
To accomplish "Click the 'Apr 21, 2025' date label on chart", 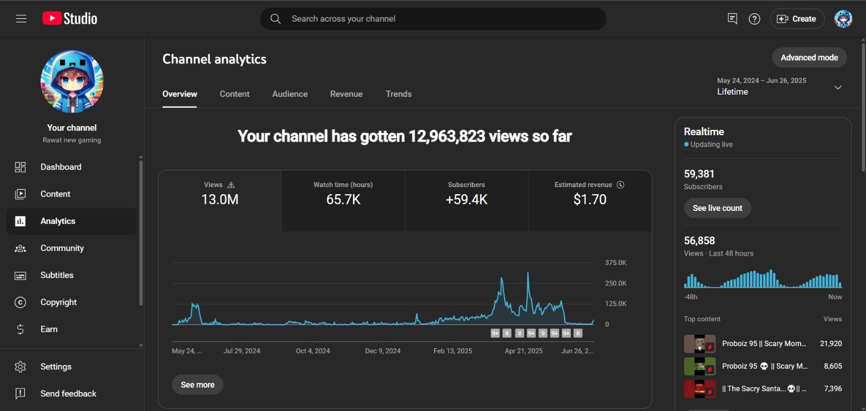I will (523, 351).
